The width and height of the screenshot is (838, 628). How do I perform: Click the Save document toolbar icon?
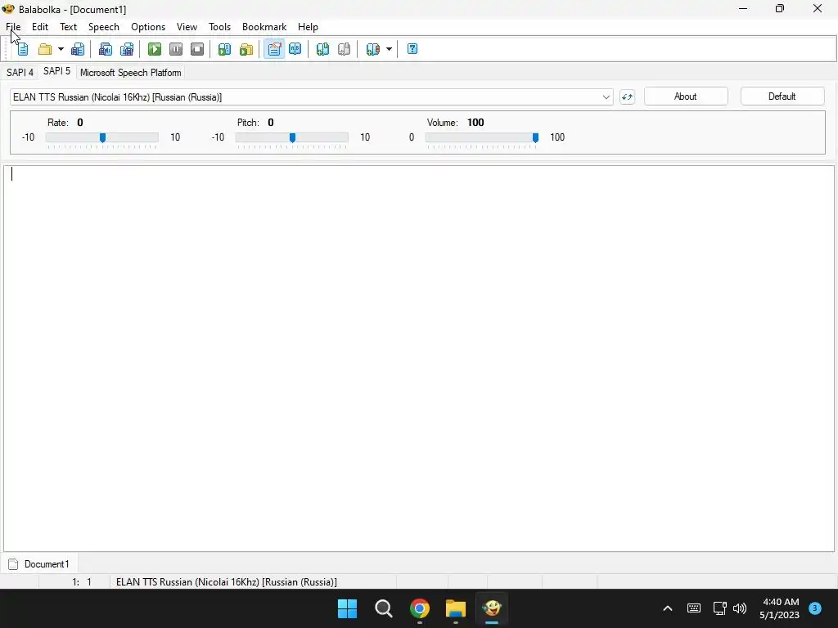pos(78,49)
